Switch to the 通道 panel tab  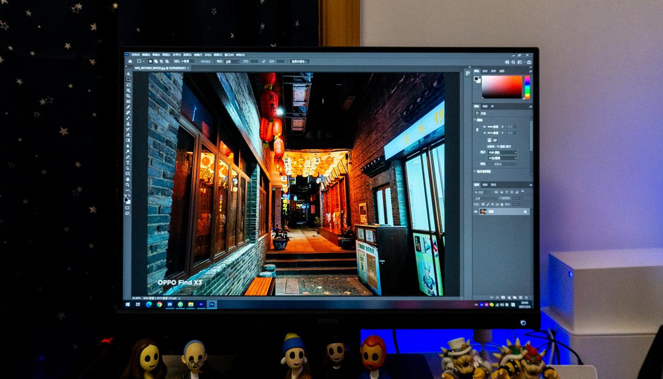[x=485, y=185]
